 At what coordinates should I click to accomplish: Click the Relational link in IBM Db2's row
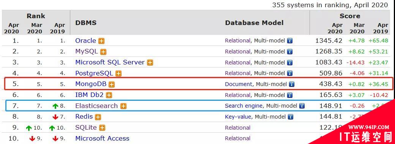[237, 95]
